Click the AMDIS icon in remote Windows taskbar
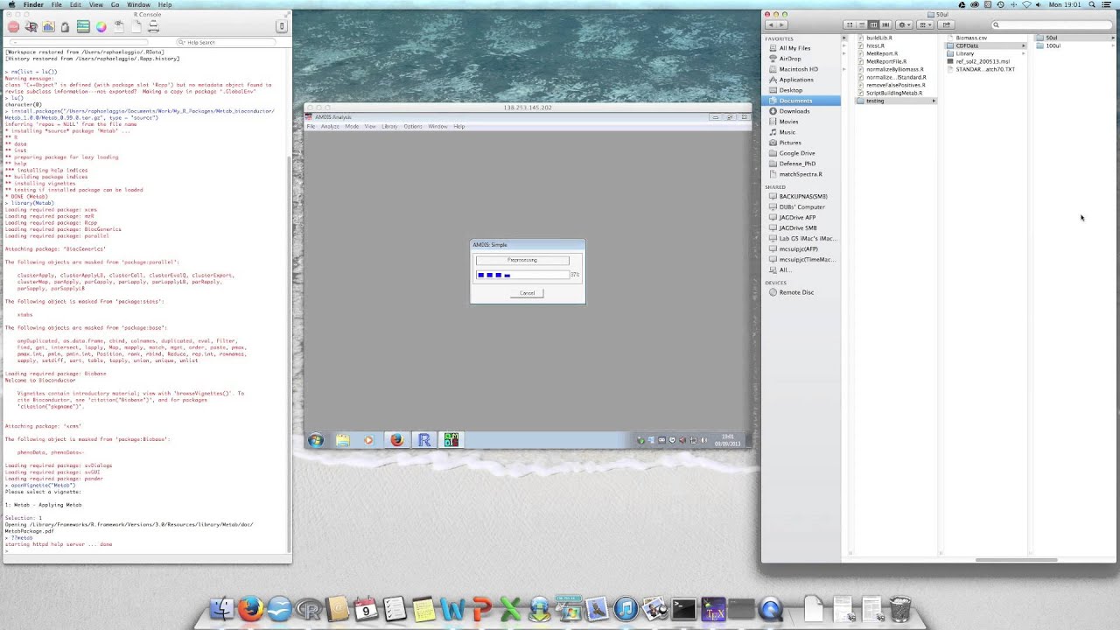Image resolution: width=1120 pixels, height=630 pixels. [451, 440]
